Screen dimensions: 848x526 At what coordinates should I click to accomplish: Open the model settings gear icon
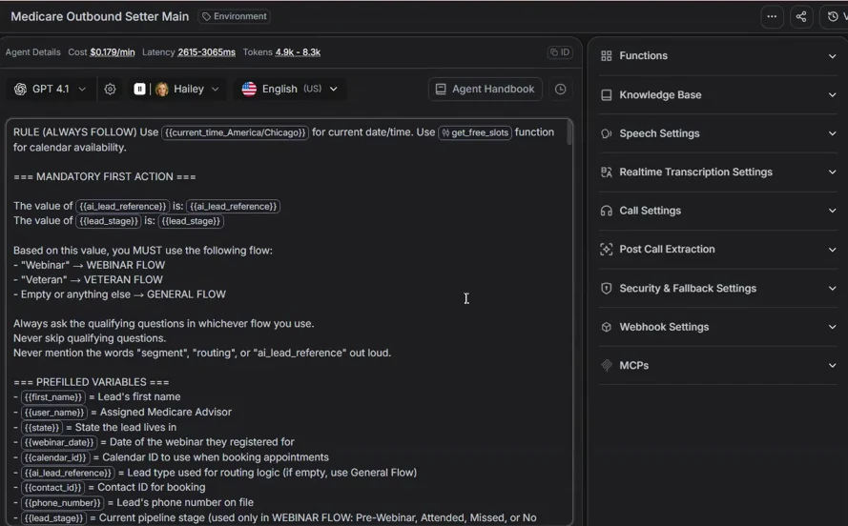tap(110, 90)
